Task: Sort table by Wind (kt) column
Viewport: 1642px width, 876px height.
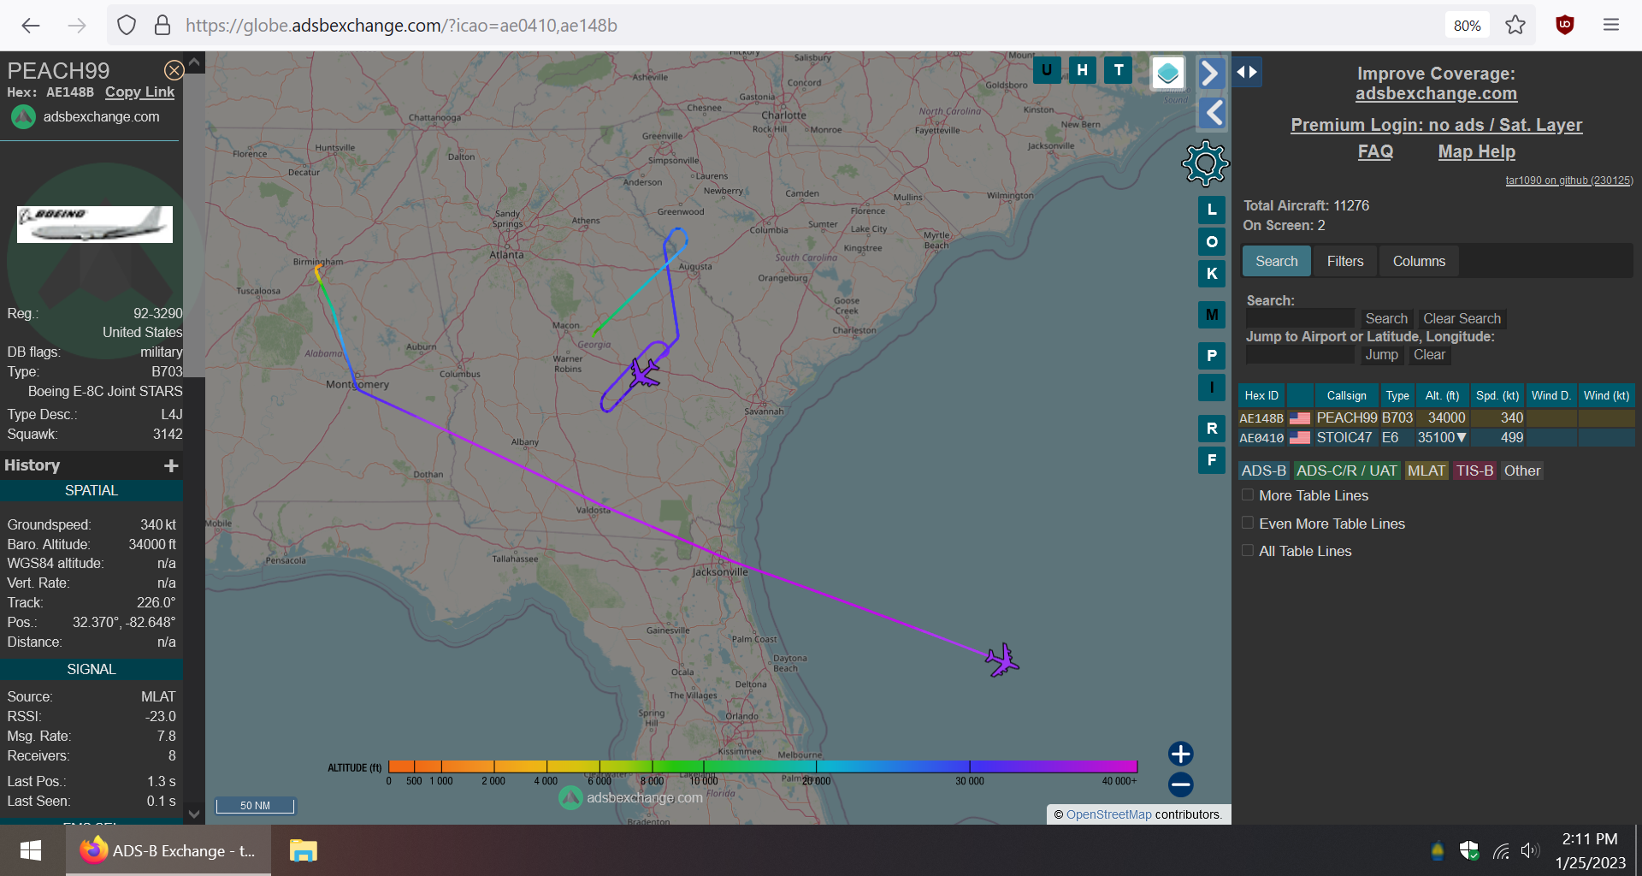Action: tap(1606, 395)
